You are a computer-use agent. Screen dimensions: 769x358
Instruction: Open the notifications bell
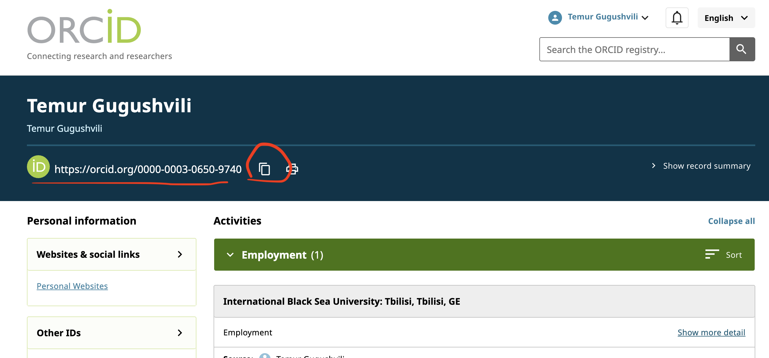coord(677,18)
